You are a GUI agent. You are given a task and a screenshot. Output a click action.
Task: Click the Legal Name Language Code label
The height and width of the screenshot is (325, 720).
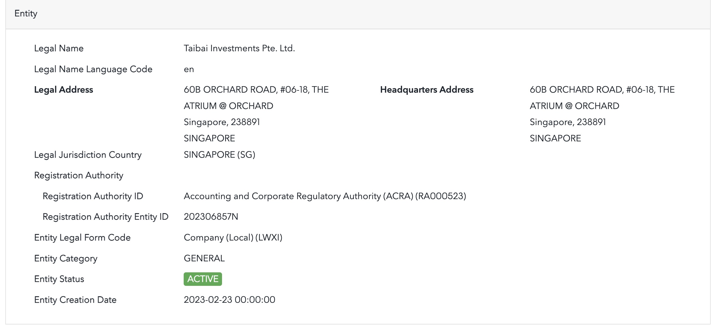[93, 69]
